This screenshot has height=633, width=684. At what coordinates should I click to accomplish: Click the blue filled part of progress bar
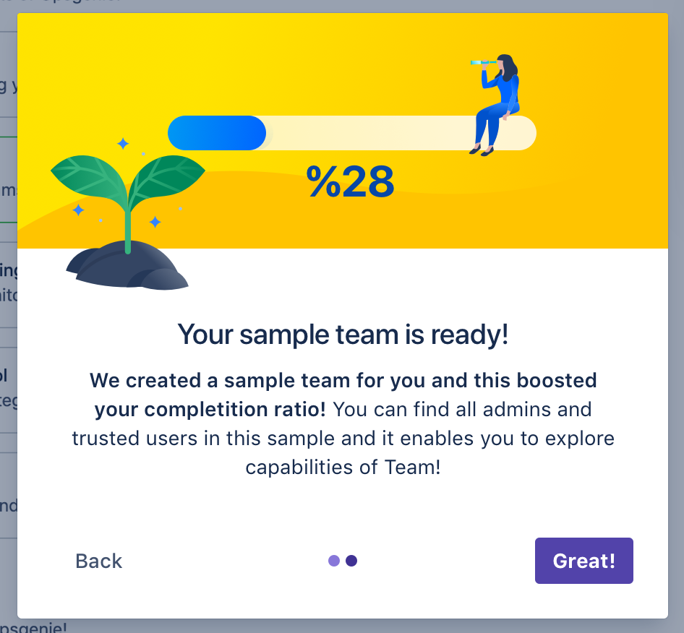point(217,133)
